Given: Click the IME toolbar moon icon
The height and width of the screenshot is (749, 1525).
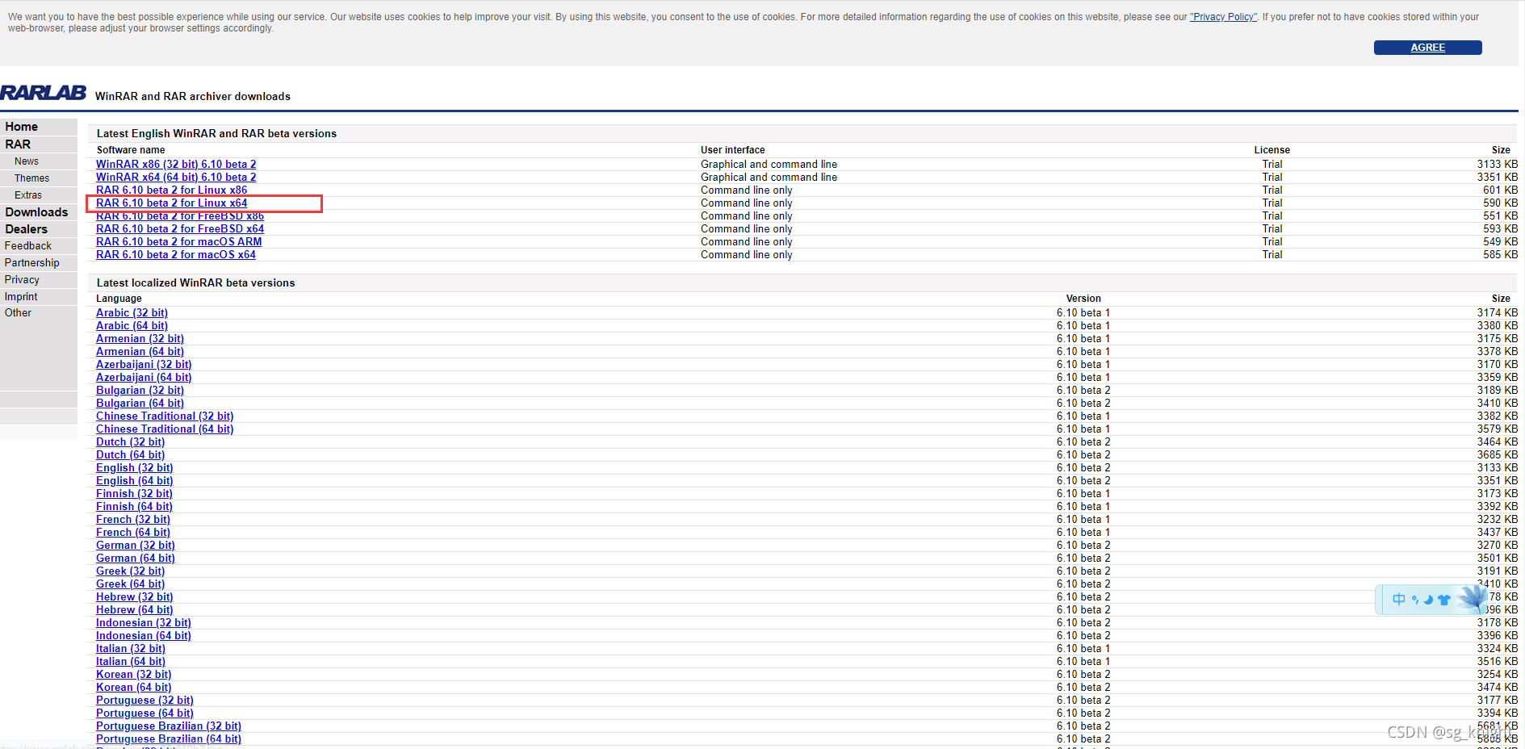Looking at the screenshot, I should tap(1428, 600).
